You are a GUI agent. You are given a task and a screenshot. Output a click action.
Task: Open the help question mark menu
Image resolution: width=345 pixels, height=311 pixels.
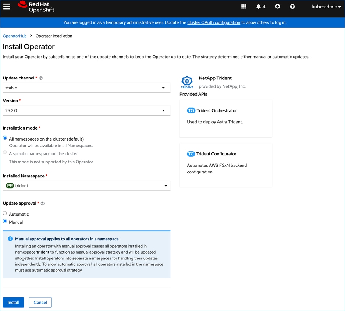coord(292,7)
